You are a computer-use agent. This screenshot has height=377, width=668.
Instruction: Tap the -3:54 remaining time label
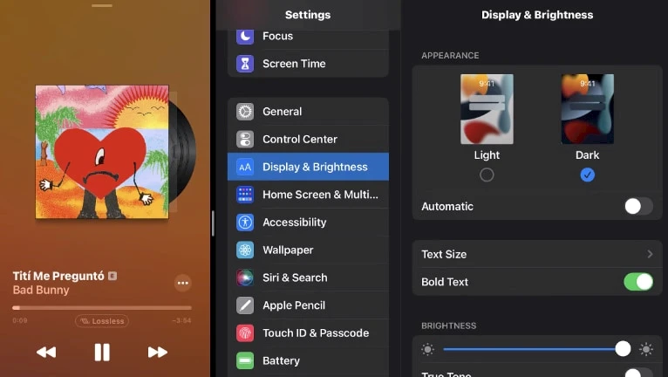pos(182,320)
